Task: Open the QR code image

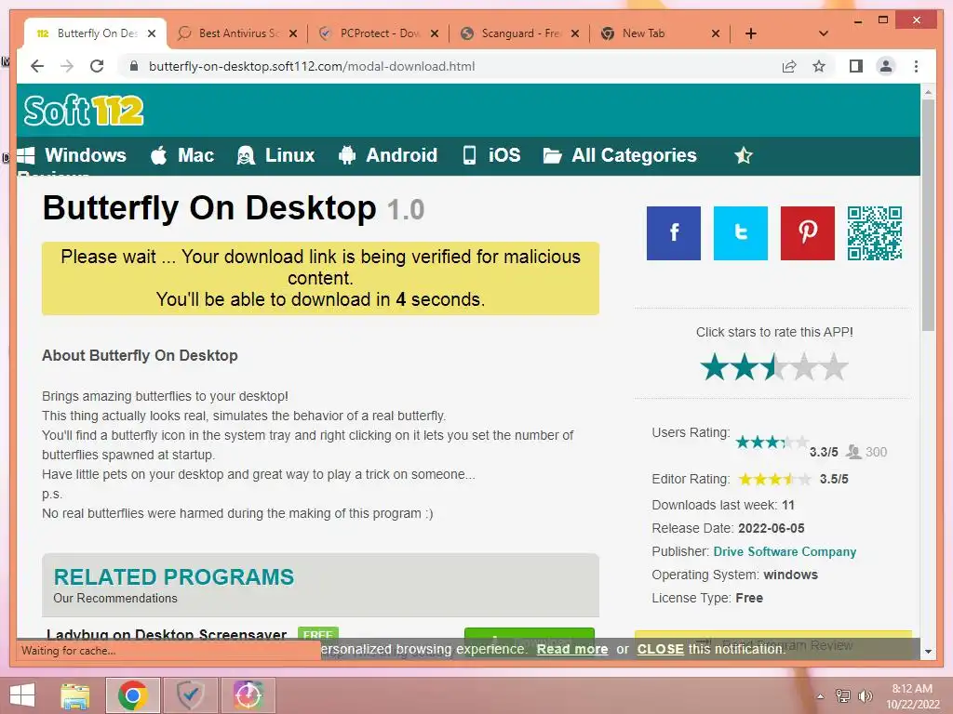Action: 875,233
